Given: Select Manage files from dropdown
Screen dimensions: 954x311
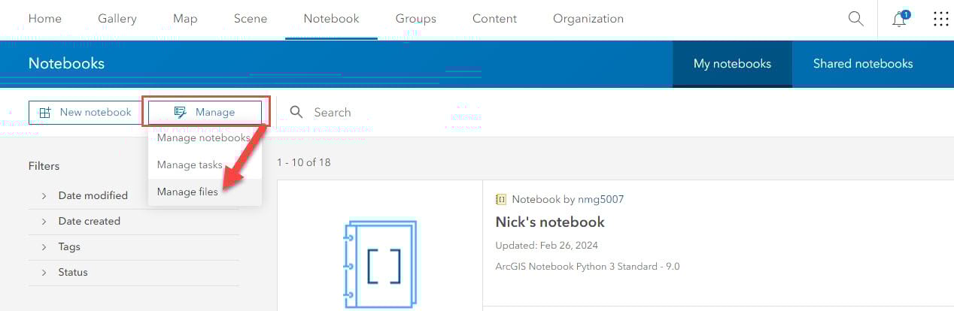Looking at the screenshot, I should pyautogui.click(x=187, y=192).
